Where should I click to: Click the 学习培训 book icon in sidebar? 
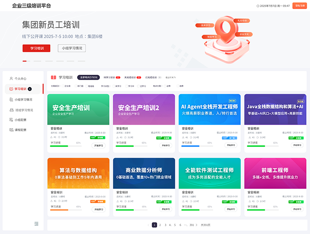tap(11, 89)
